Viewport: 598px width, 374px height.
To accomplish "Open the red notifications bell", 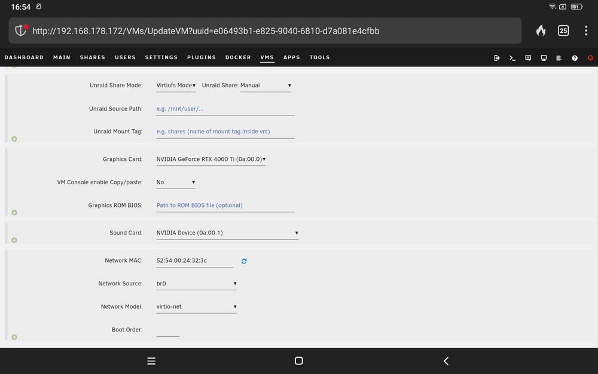I will (590, 58).
